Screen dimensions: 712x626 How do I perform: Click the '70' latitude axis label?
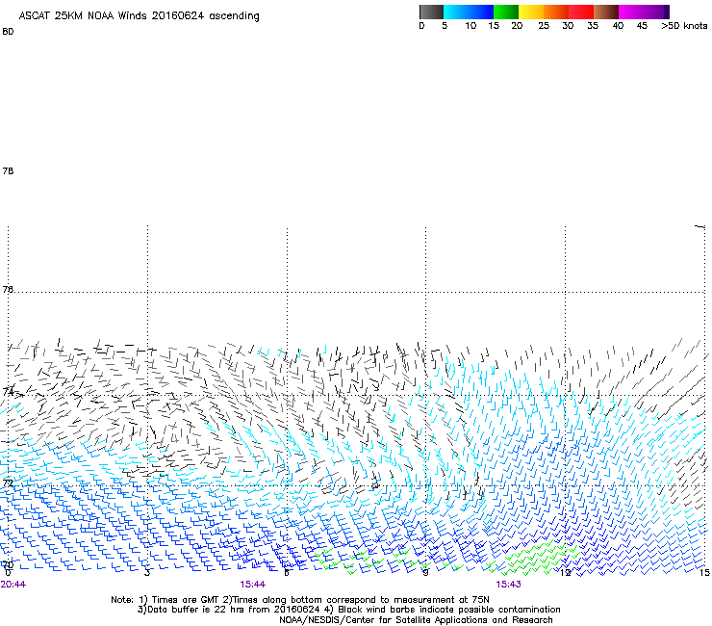8,565
